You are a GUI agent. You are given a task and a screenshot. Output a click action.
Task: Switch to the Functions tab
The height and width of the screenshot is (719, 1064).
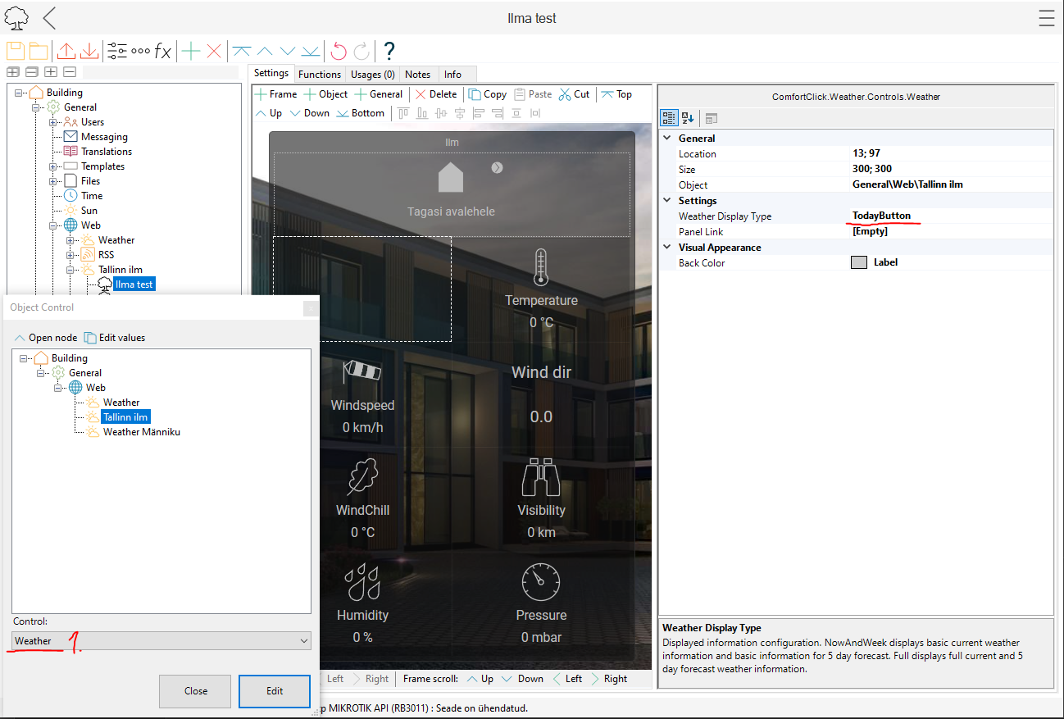(x=319, y=74)
